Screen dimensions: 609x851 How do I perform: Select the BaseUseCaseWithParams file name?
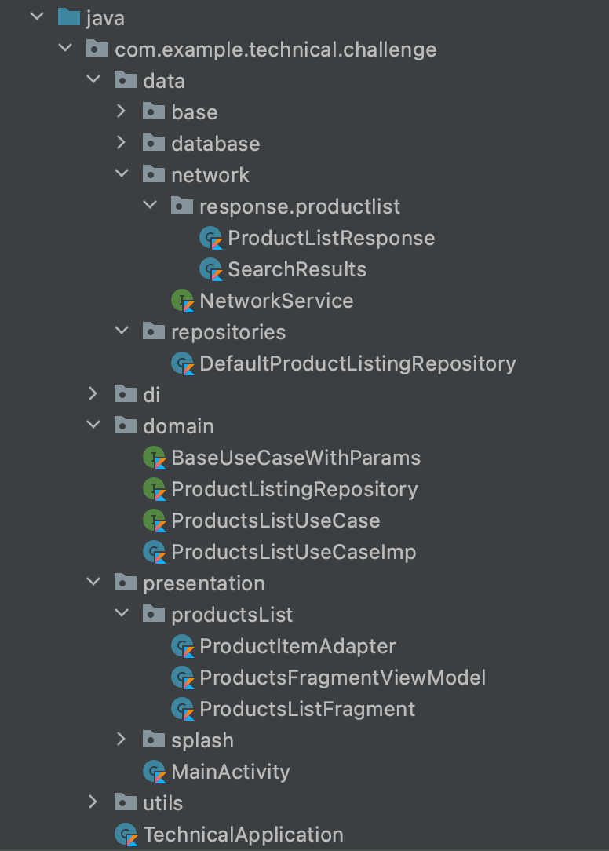pyautogui.click(x=296, y=458)
